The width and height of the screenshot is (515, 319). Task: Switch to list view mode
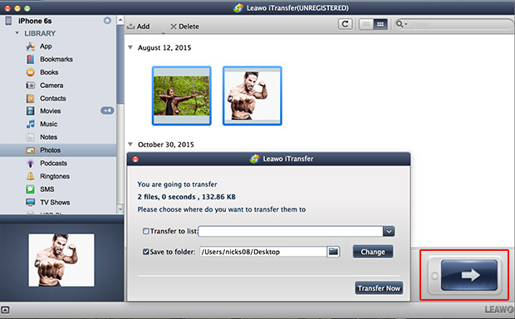coord(365,24)
